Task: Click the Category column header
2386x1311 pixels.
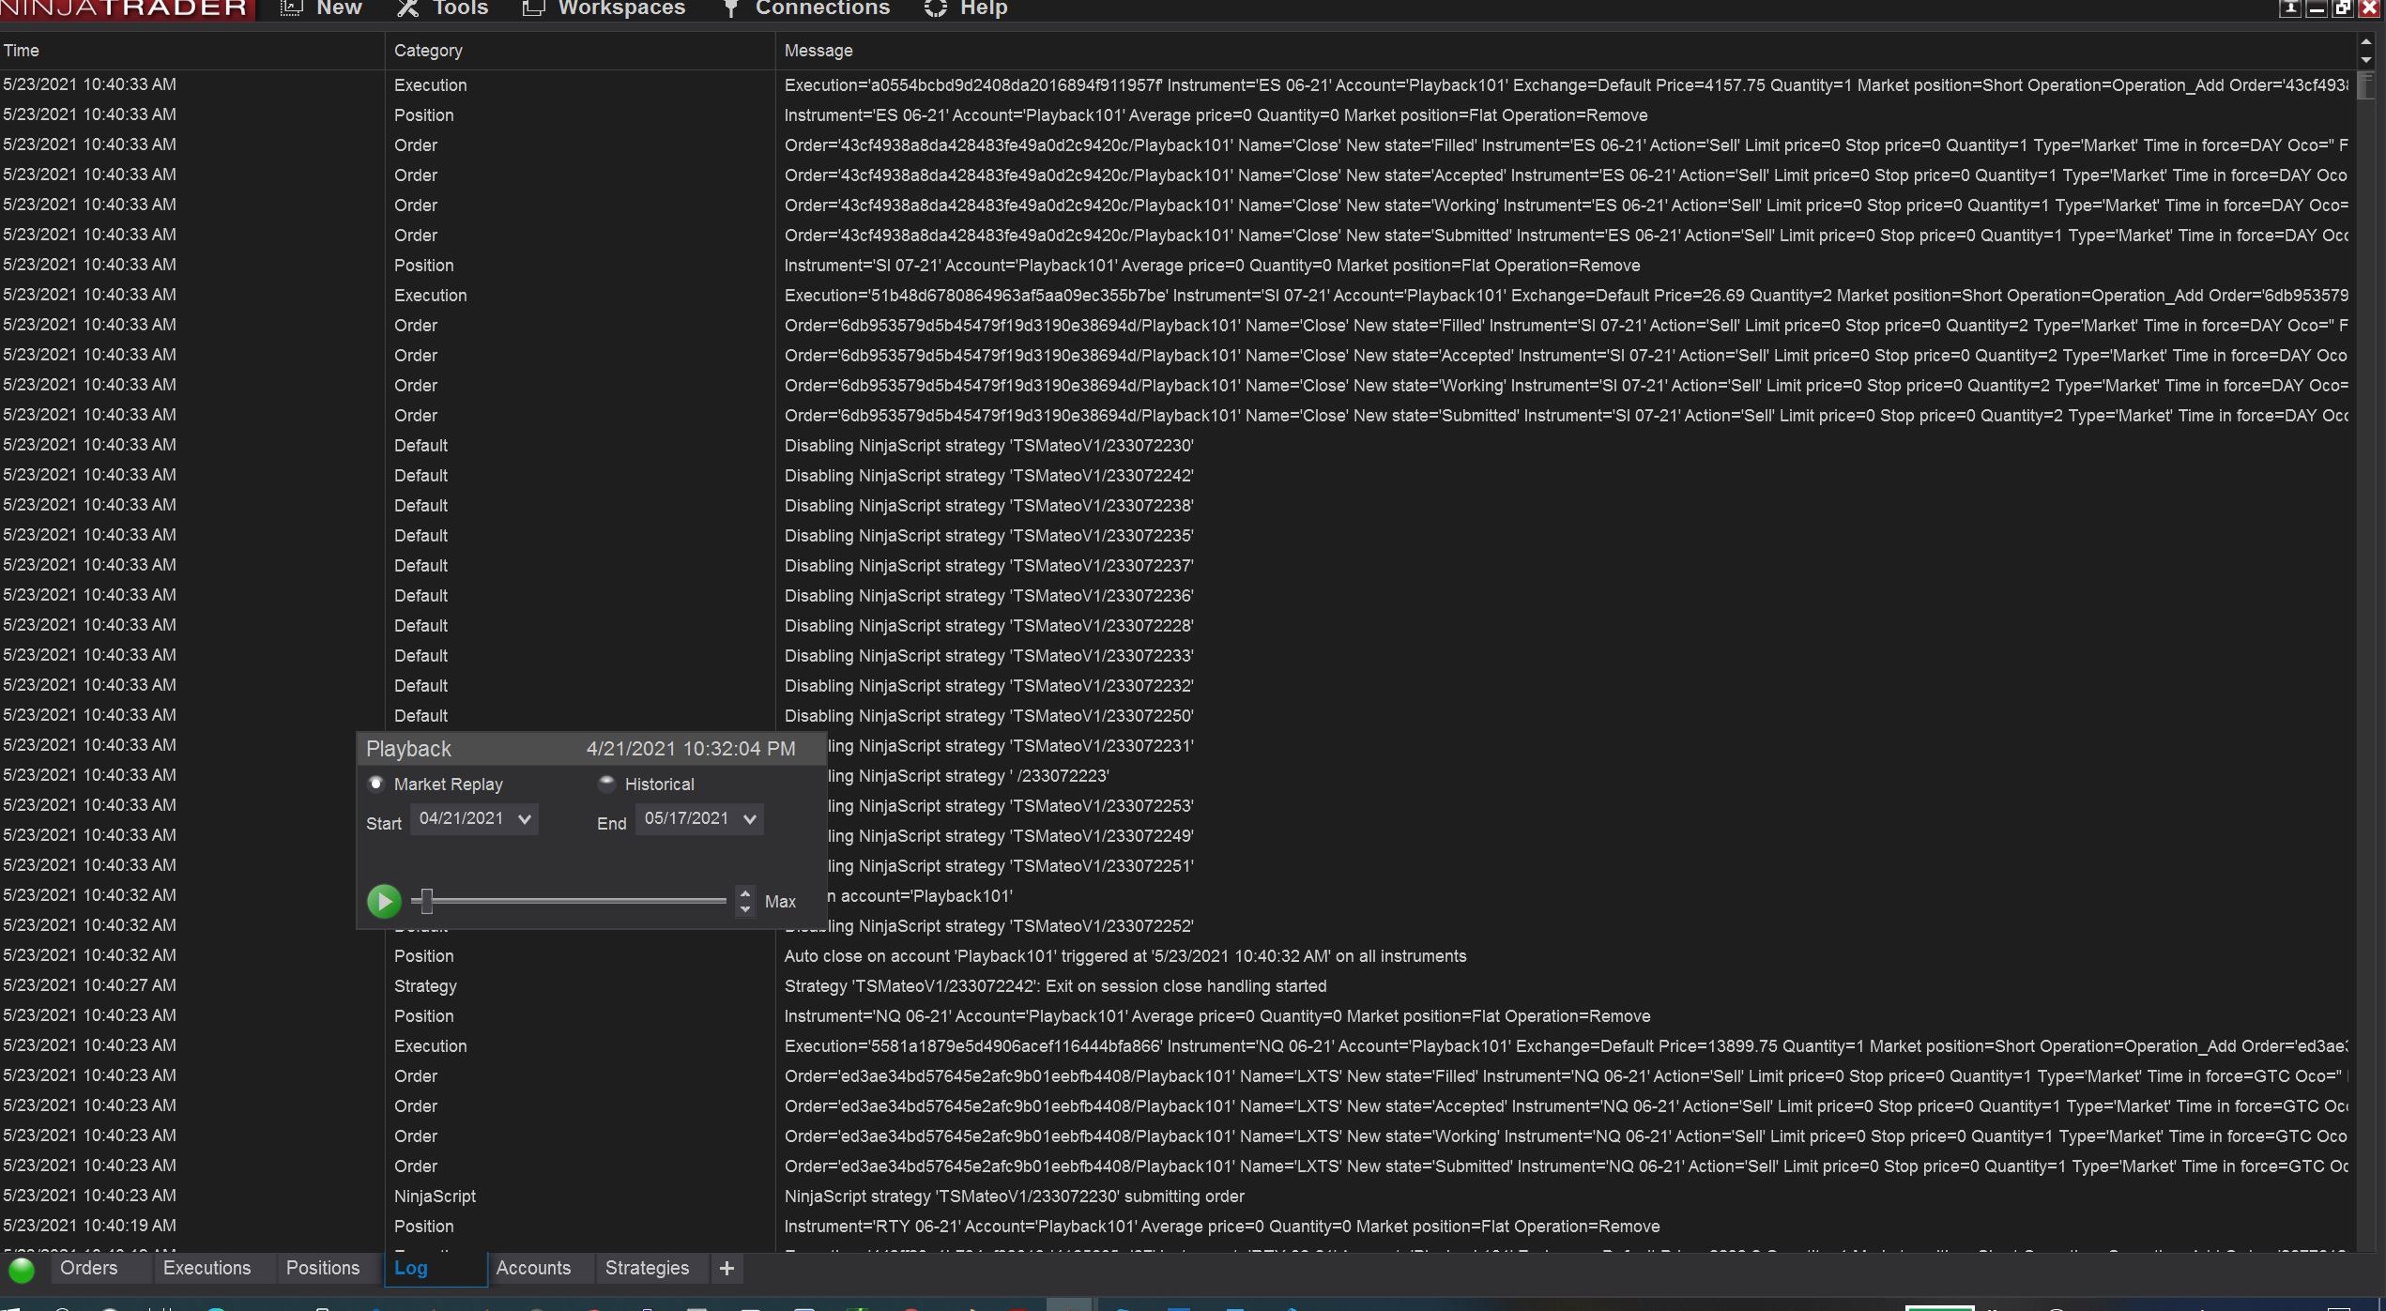Action: point(428,51)
